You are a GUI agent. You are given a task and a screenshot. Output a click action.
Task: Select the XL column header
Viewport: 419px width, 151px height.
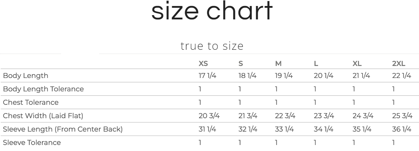357,64
